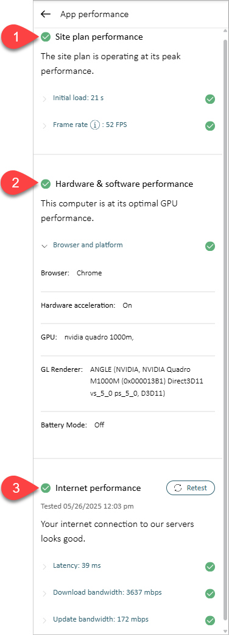Click the Retest button
This screenshot has width=229, height=635.
point(191,488)
